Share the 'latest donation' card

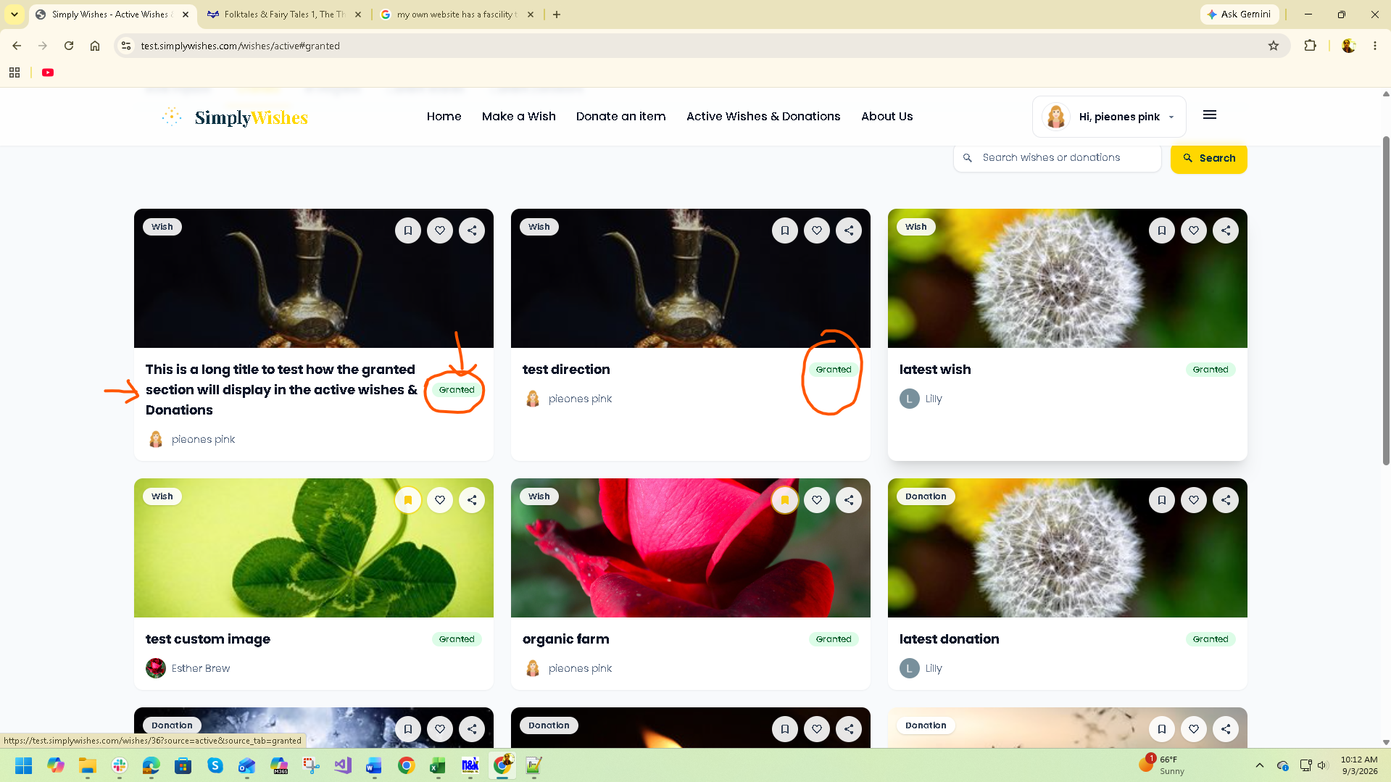click(x=1226, y=500)
